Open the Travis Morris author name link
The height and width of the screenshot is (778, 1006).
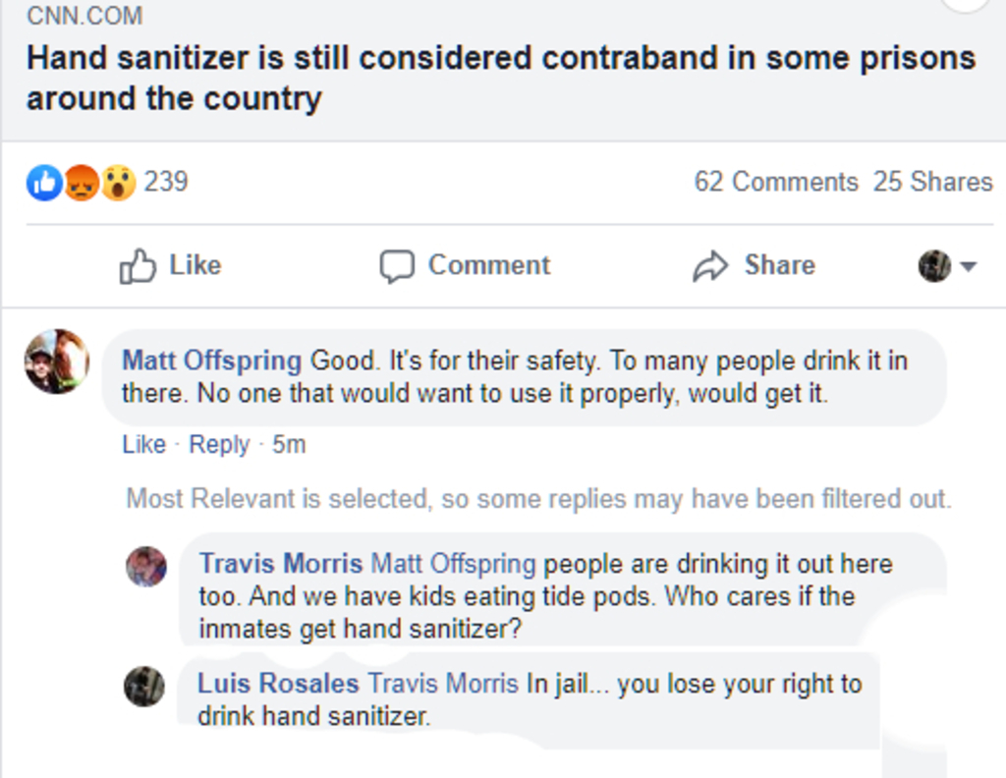point(281,564)
